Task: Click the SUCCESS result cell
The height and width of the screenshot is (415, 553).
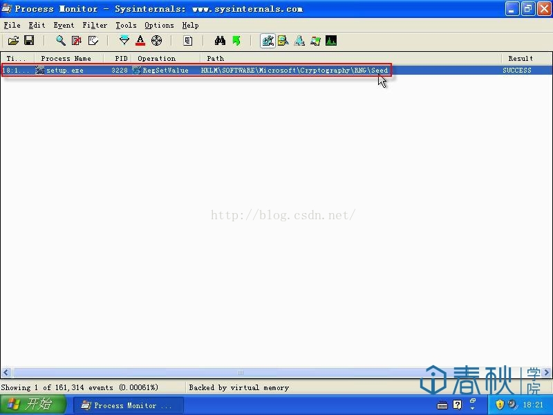Action: (x=517, y=71)
